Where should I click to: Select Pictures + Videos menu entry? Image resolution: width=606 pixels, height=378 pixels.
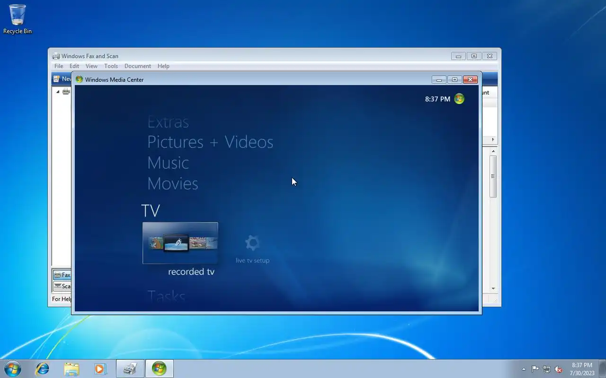pos(210,142)
